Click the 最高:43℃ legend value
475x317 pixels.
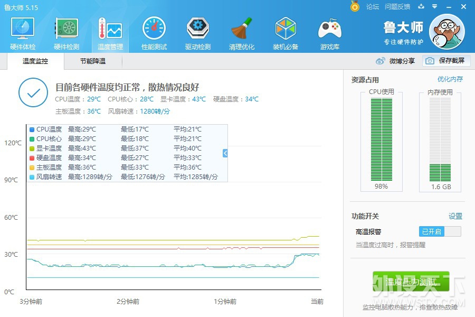pyautogui.click(x=82, y=148)
